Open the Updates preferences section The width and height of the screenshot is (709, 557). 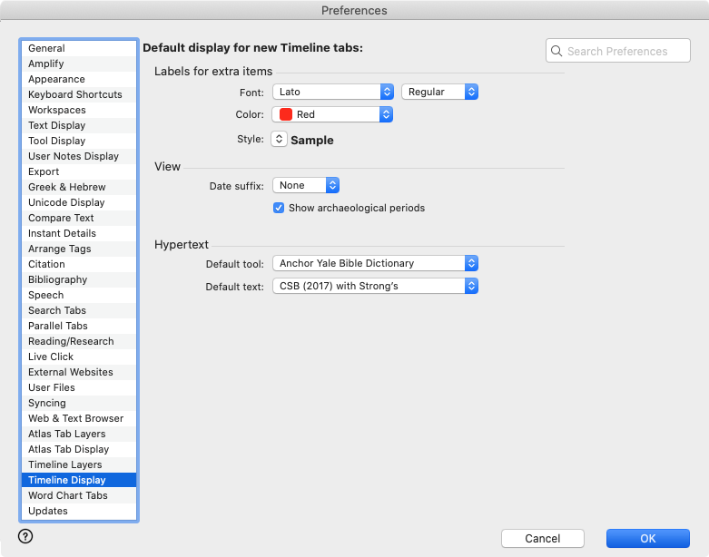tap(48, 511)
